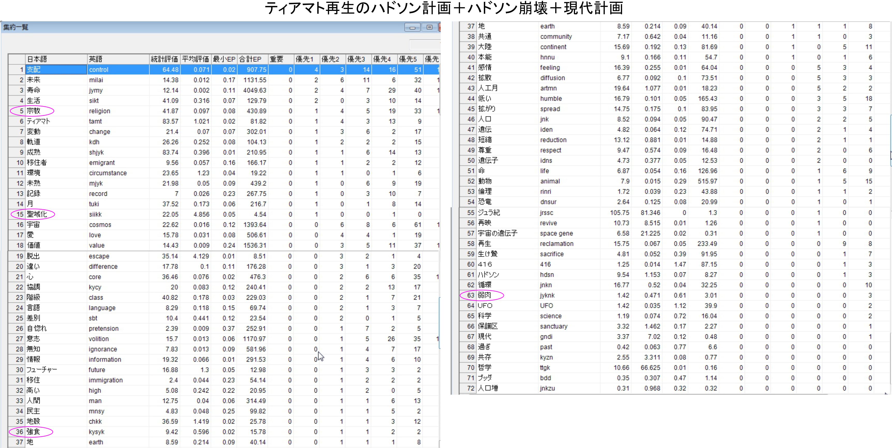This screenshot has width=892, height=448.
Task: Minimize the 集約一覧 window
Action: pos(412,27)
